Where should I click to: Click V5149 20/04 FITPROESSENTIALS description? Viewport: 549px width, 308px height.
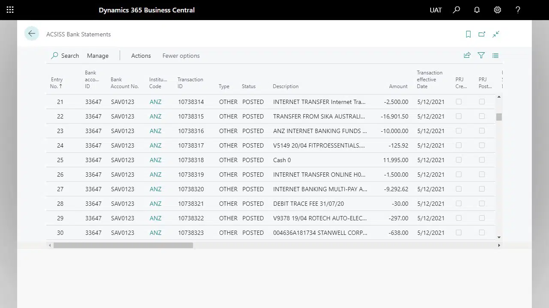click(x=319, y=145)
